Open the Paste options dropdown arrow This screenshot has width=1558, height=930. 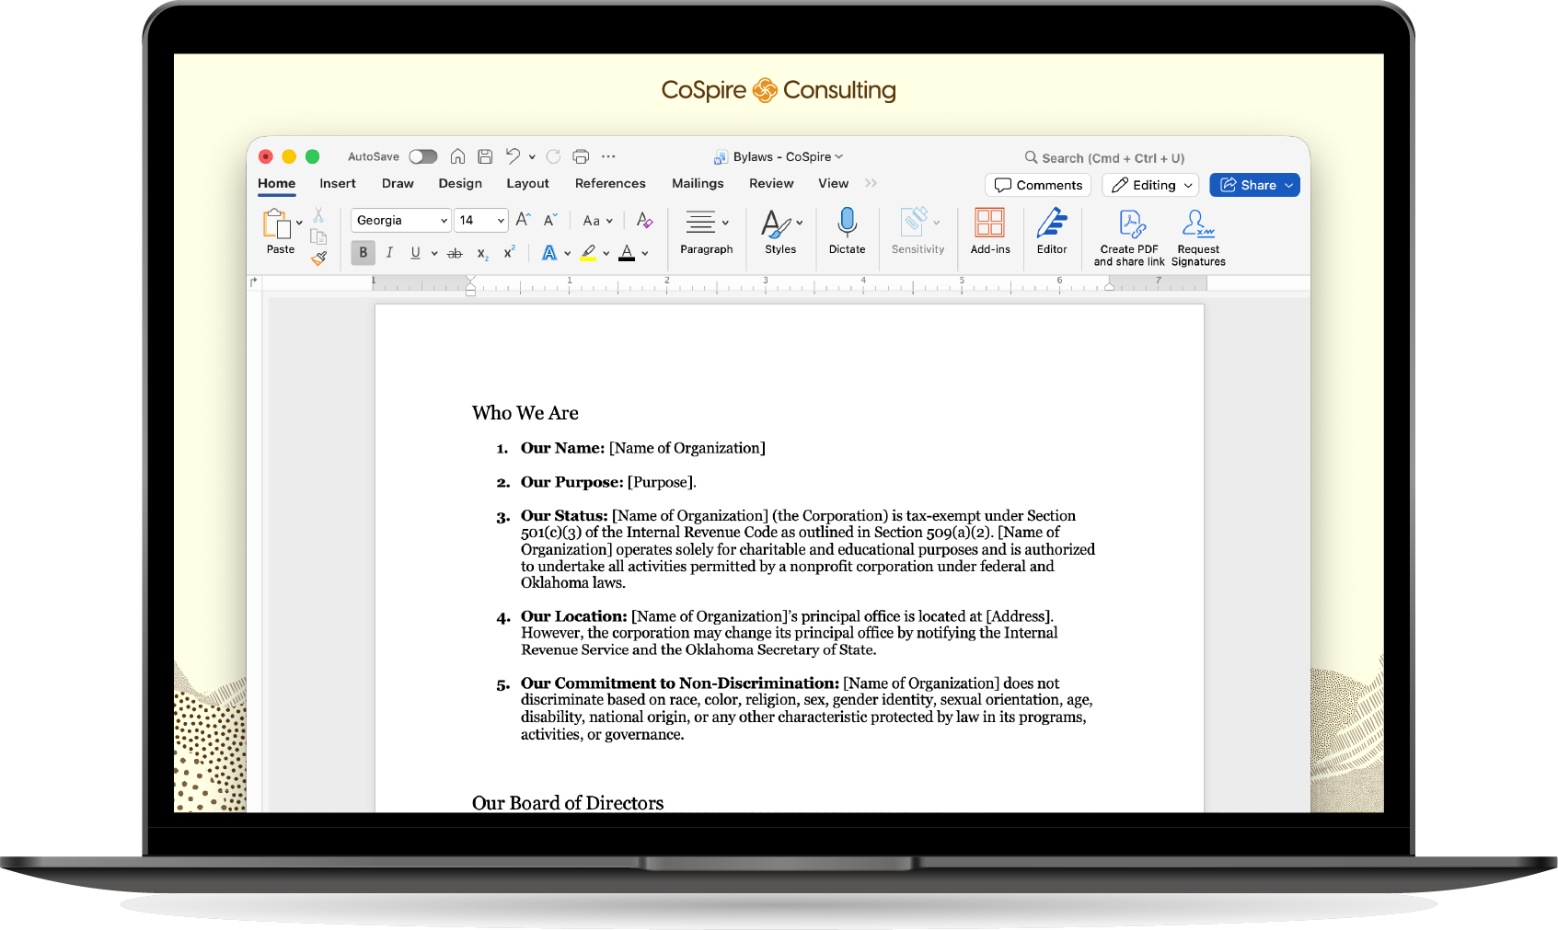[299, 223]
